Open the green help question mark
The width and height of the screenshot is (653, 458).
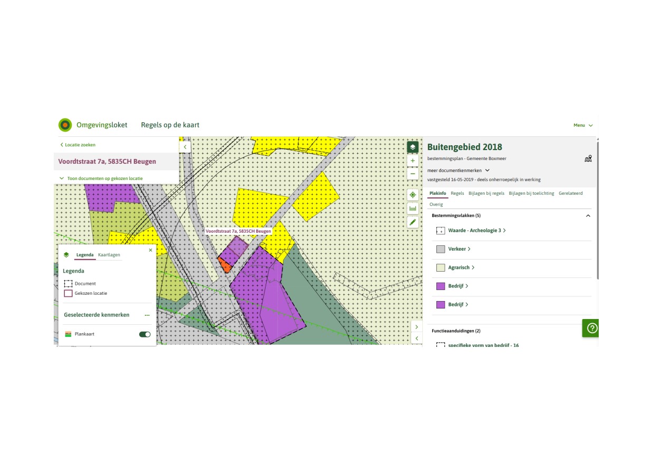point(591,328)
